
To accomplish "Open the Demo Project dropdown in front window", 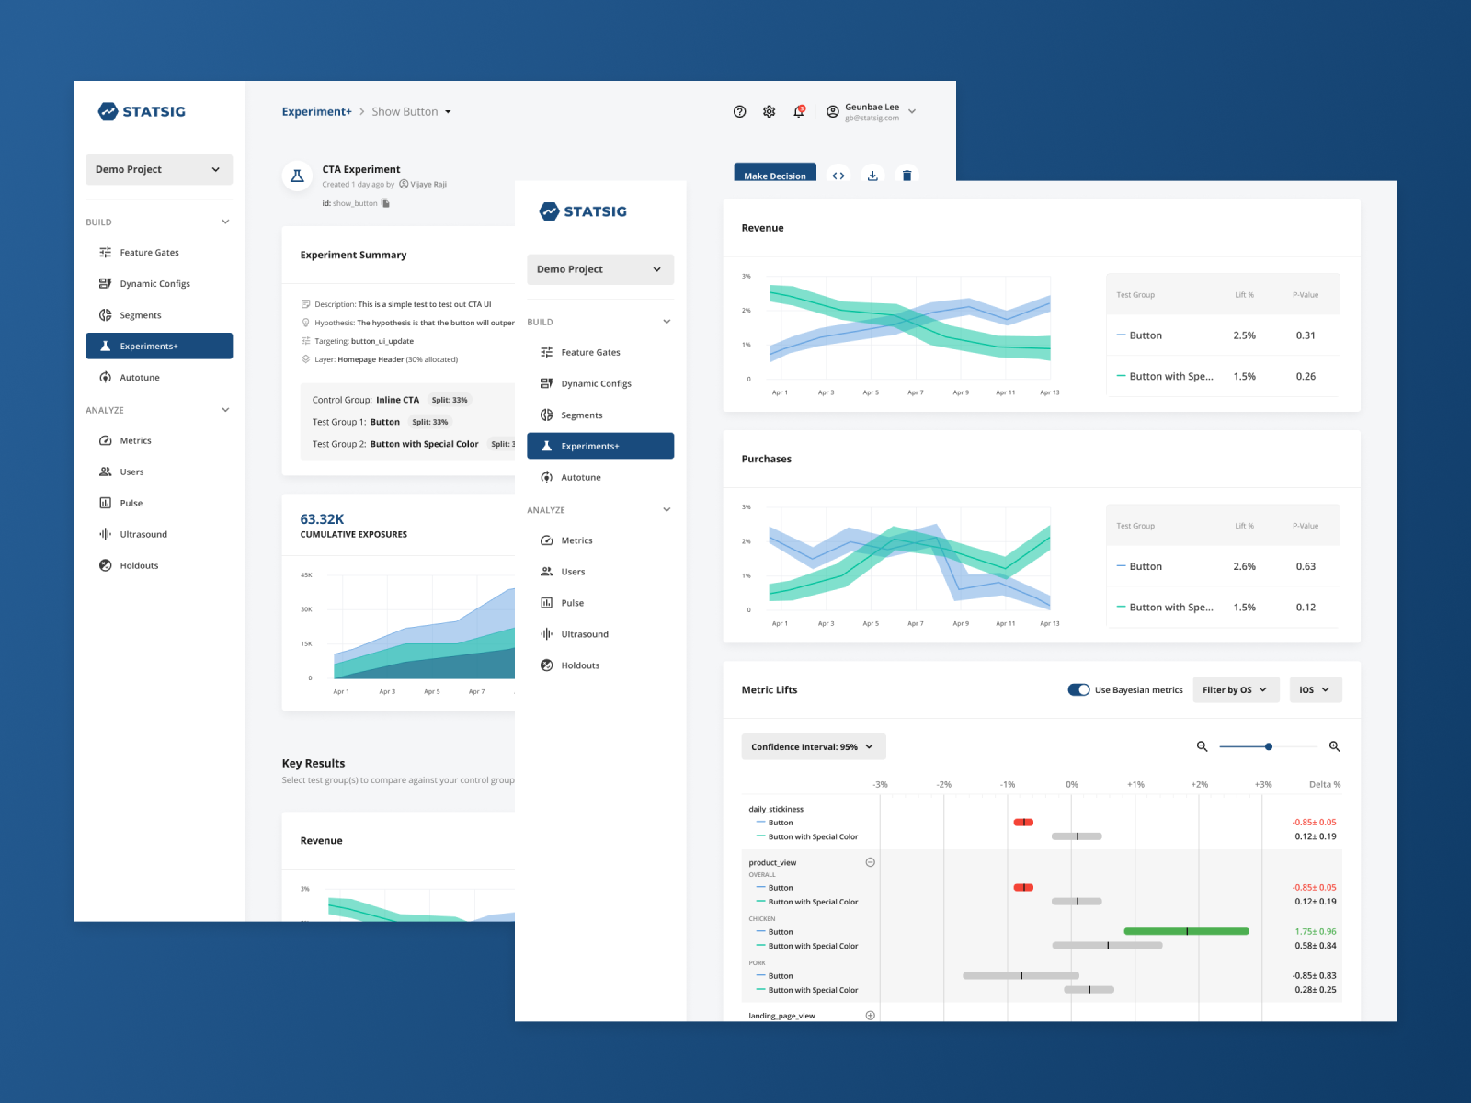I will (600, 269).
